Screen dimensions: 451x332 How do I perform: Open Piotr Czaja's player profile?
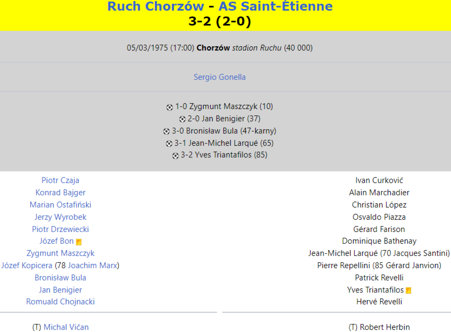point(61,180)
